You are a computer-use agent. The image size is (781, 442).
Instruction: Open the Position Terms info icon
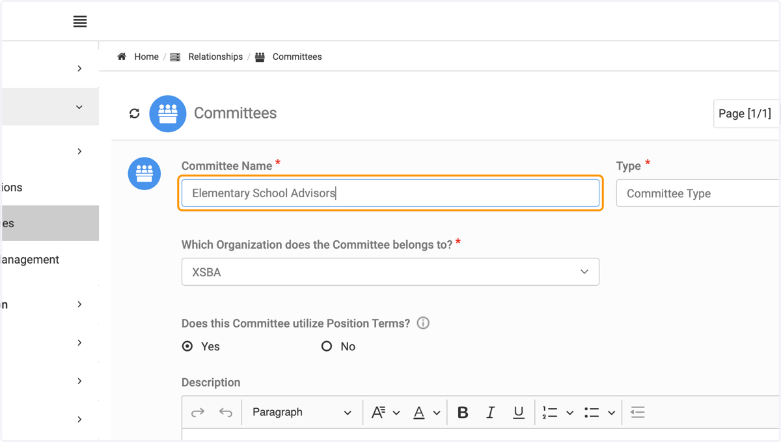(x=423, y=323)
